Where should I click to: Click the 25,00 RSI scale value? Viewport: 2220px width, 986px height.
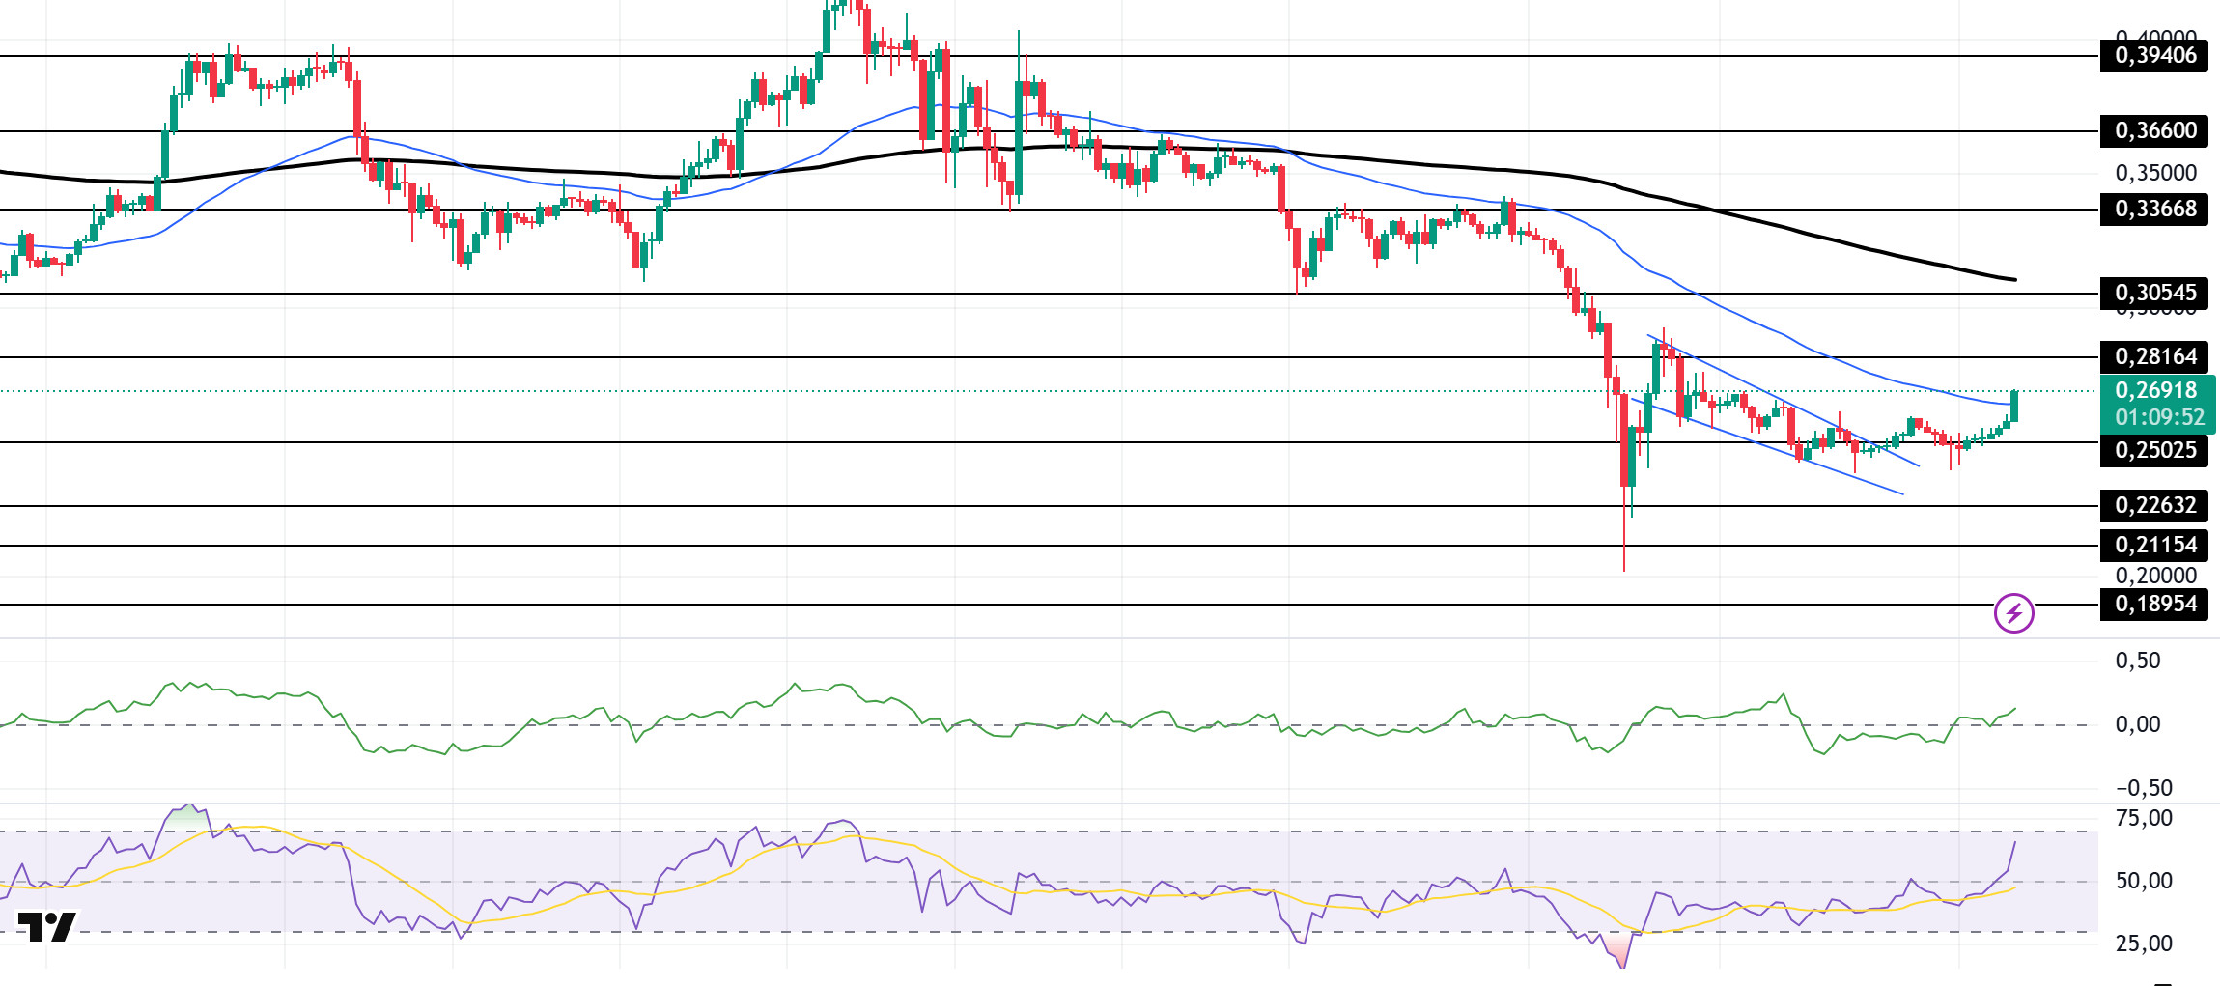coord(2143,944)
